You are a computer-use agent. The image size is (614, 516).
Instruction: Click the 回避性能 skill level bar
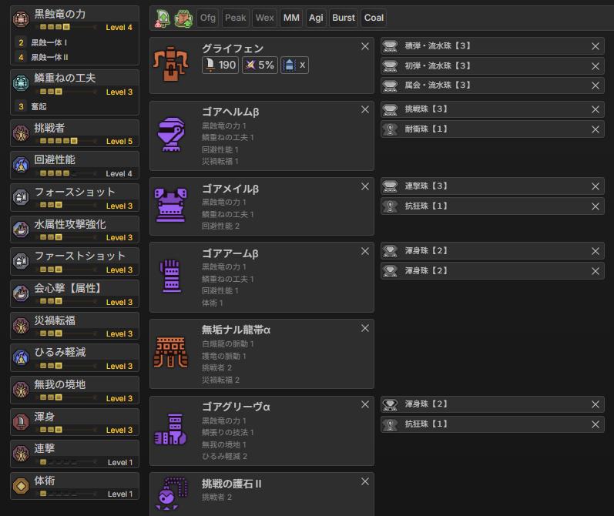coord(69,174)
